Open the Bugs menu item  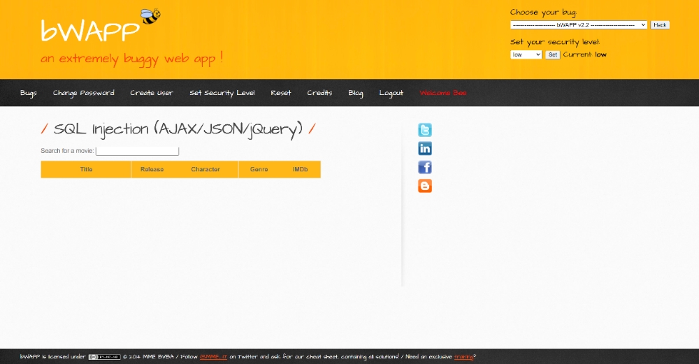point(29,93)
